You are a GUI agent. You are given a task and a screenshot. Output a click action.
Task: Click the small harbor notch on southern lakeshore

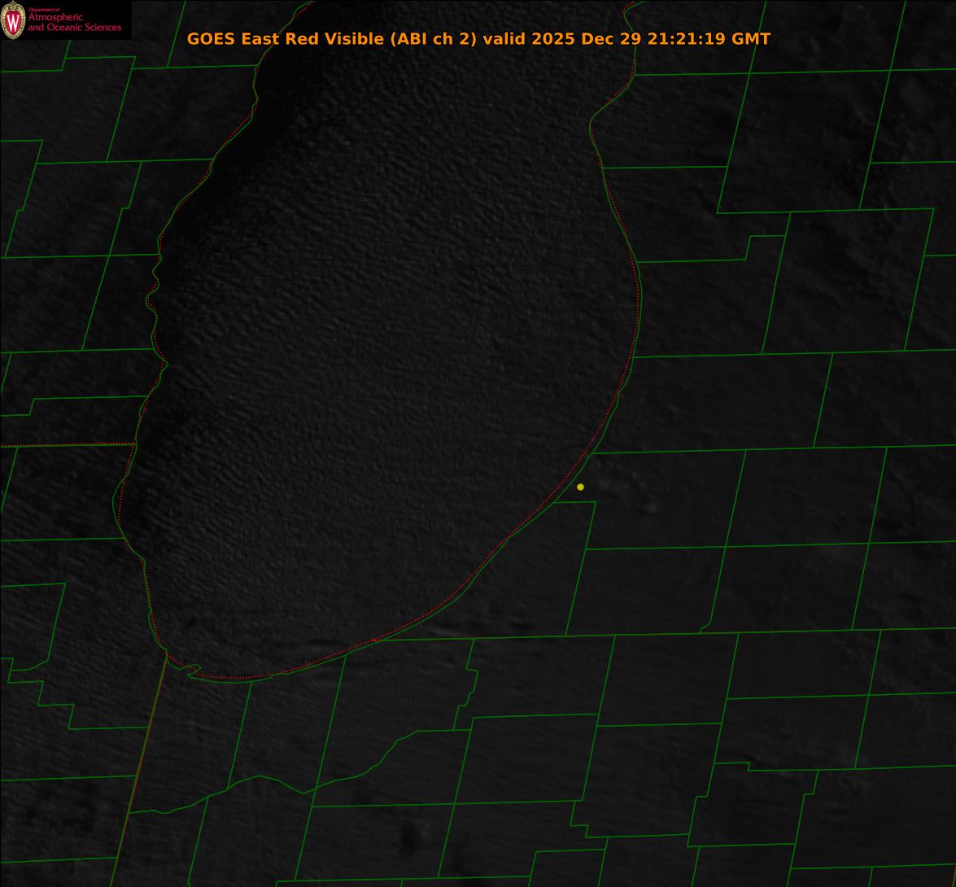pyautogui.click(x=192, y=670)
